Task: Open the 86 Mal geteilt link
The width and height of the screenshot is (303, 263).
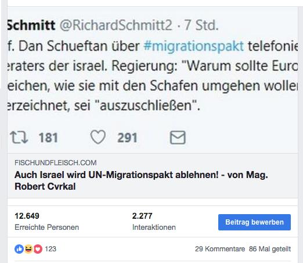Action: point(270,249)
